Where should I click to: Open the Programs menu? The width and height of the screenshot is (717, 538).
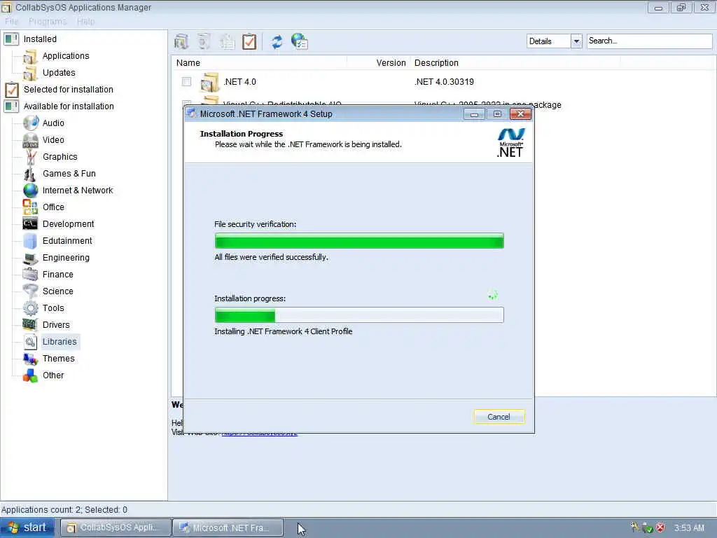click(x=48, y=22)
